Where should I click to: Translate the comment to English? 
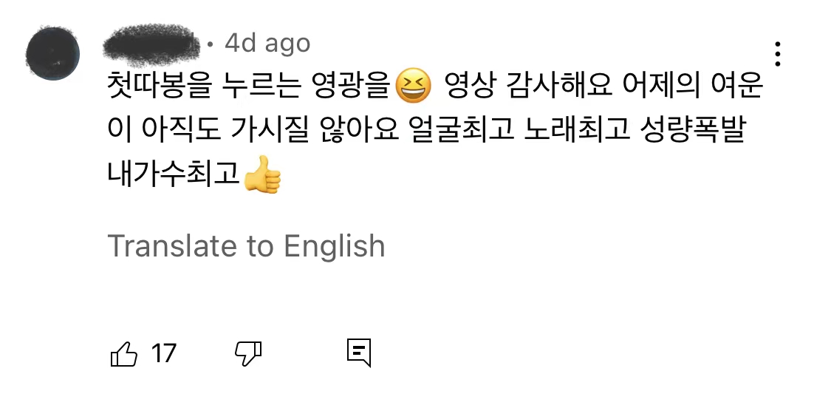[246, 245]
